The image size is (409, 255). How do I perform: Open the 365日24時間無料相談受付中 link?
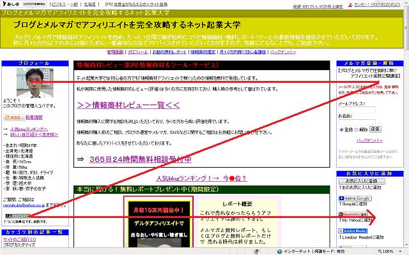pyautogui.click(x=141, y=159)
